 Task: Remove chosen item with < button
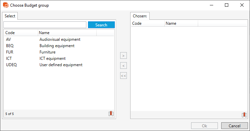[123, 66]
